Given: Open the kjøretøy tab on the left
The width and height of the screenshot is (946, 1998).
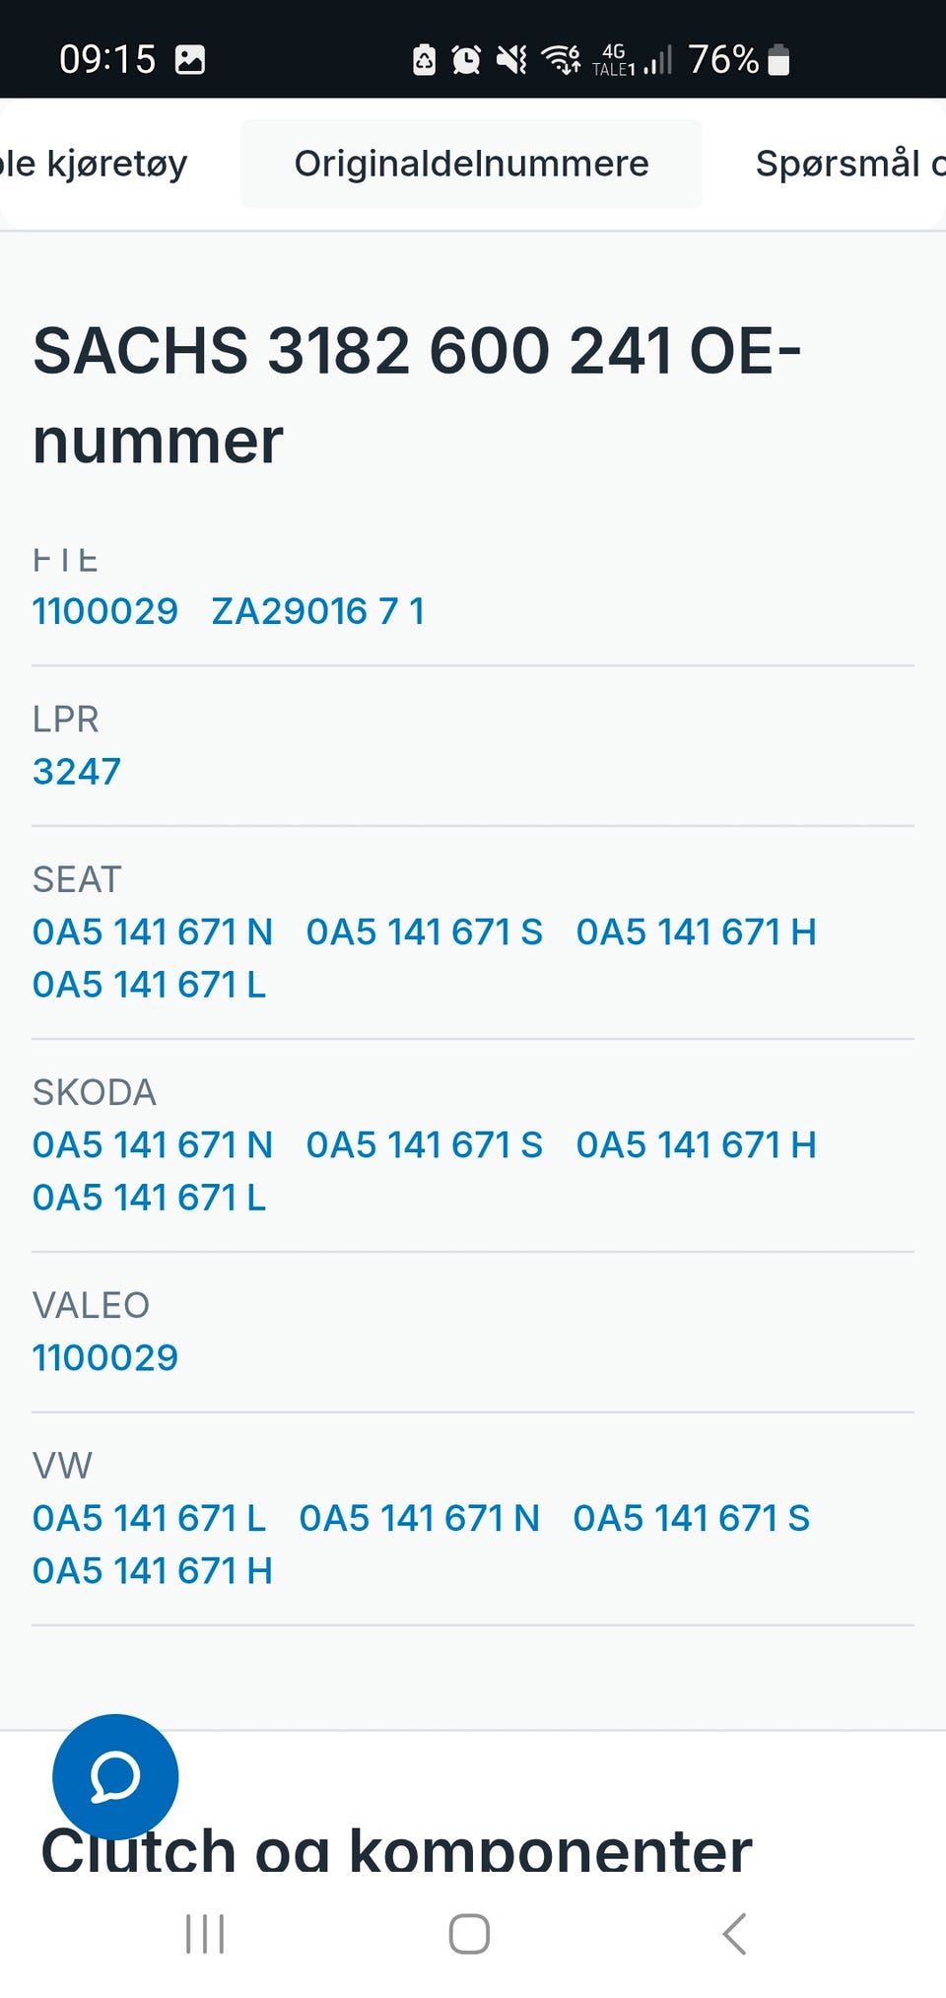Looking at the screenshot, I should [94, 164].
